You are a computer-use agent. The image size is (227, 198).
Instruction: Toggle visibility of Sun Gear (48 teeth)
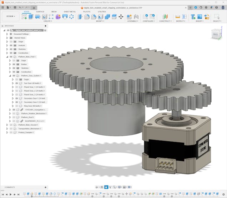(16, 83)
